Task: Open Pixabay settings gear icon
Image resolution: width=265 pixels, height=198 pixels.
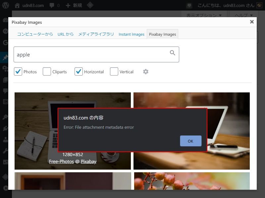Action: (146, 72)
